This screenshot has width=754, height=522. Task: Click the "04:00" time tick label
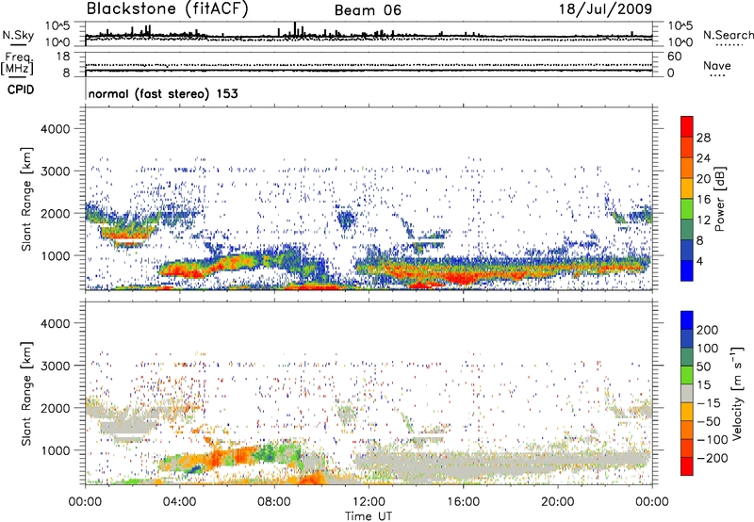point(179,502)
